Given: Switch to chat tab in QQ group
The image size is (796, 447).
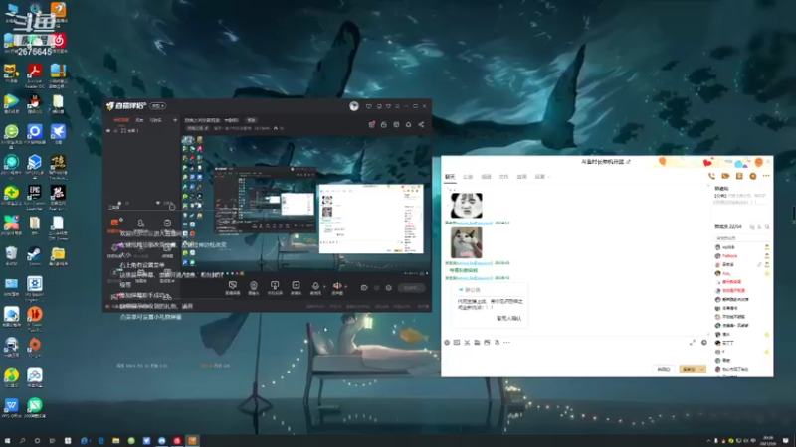Looking at the screenshot, I should tap(450, 177).
